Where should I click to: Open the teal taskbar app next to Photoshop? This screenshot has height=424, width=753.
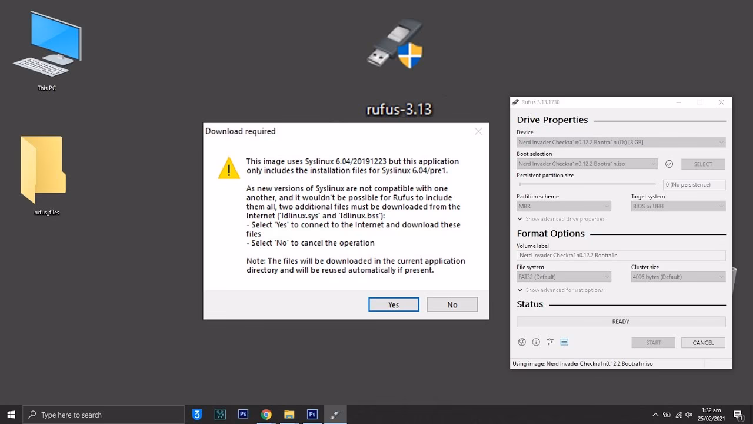[220, 415]
